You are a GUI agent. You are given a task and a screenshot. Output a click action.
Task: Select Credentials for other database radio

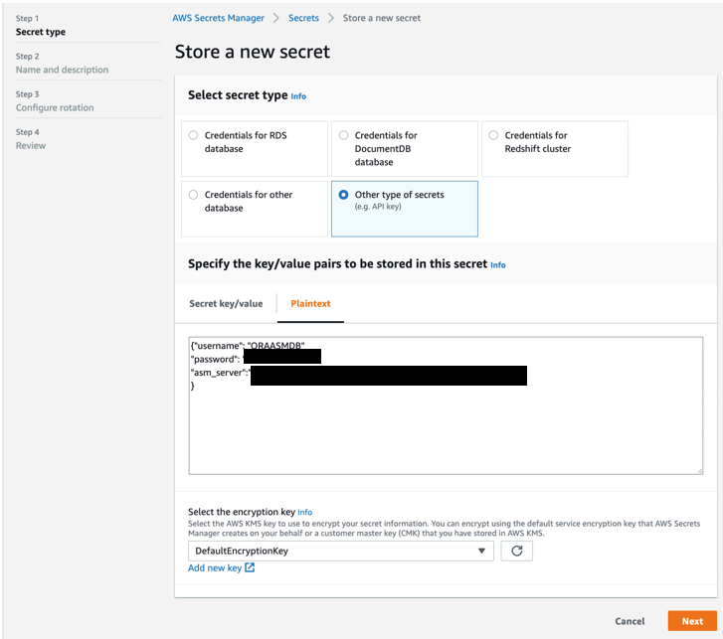point(193,195)
